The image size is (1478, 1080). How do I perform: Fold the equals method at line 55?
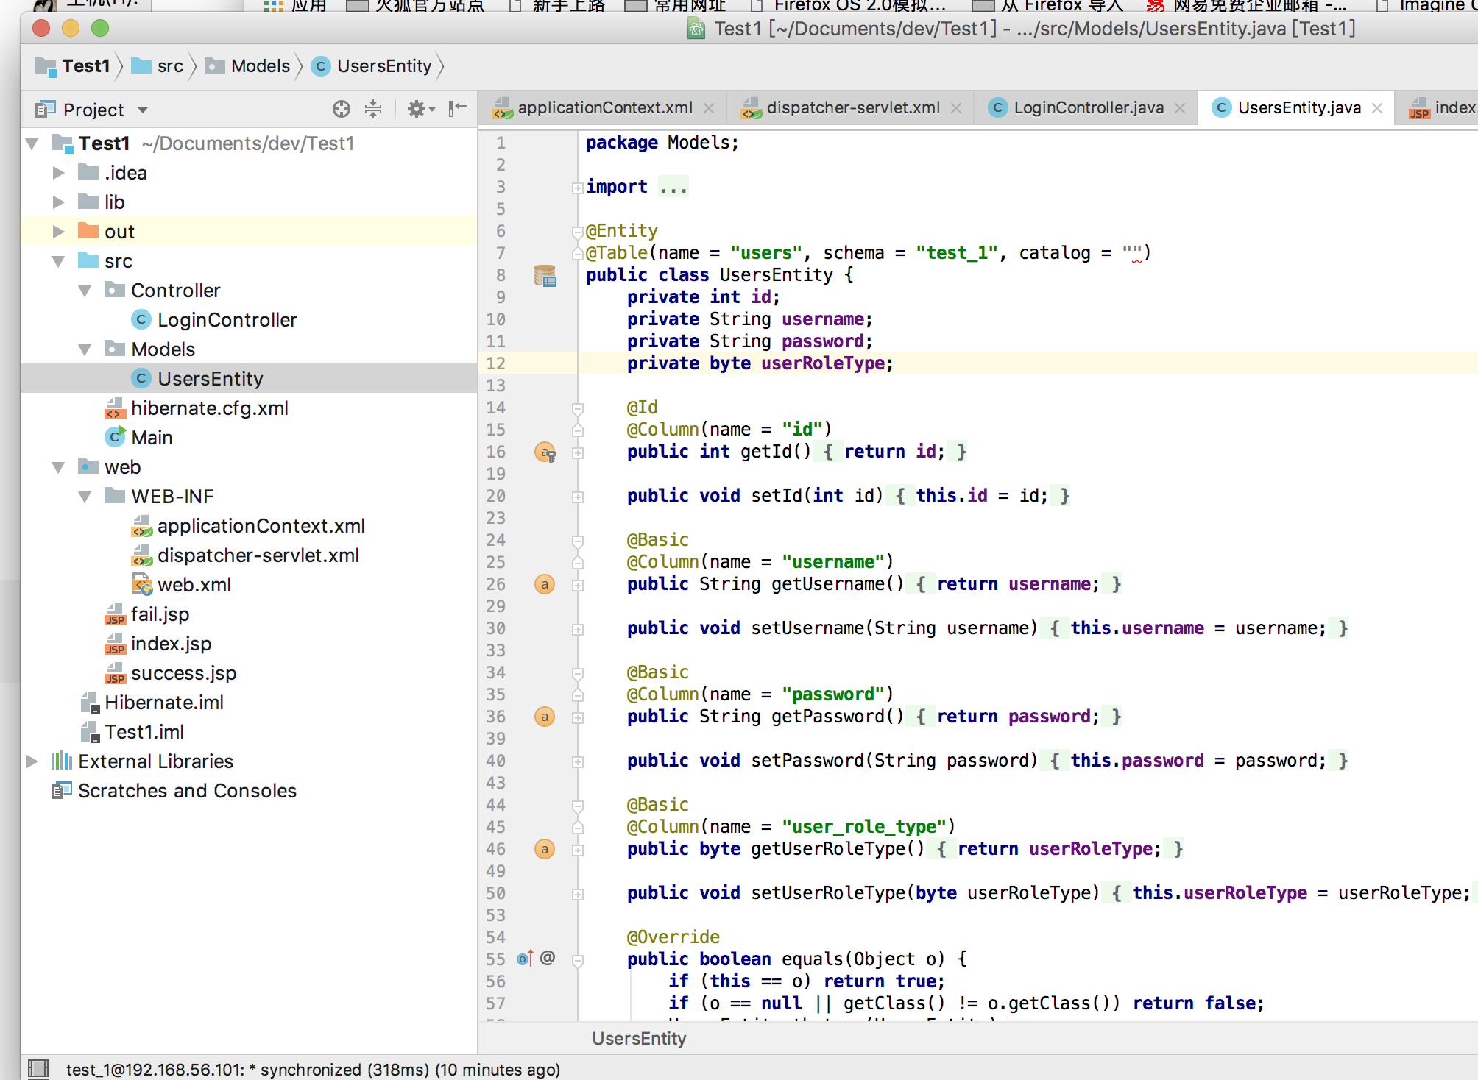tap(578, 960)
